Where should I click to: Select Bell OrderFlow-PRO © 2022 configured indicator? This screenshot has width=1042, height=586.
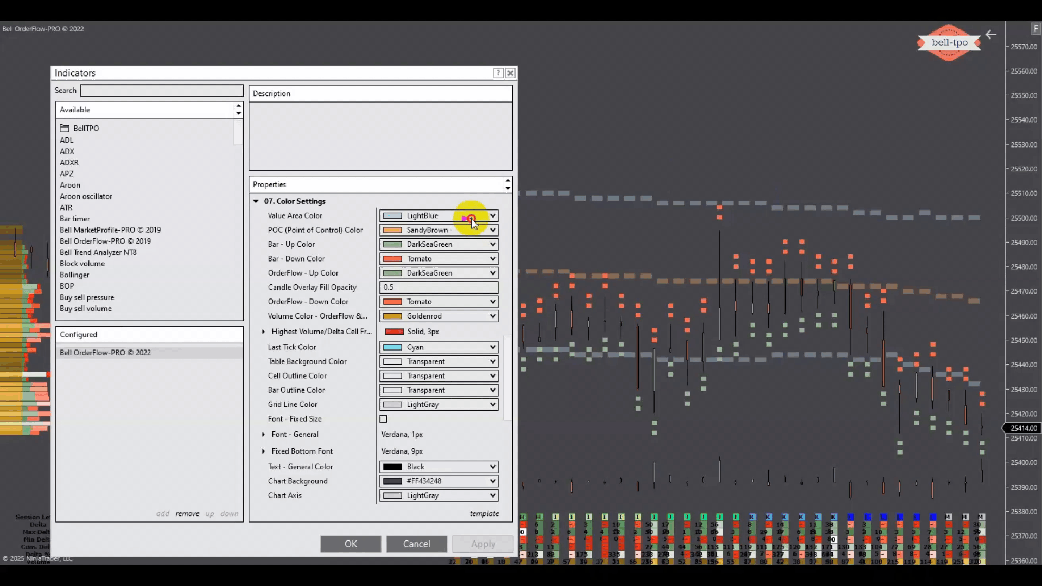105,353
